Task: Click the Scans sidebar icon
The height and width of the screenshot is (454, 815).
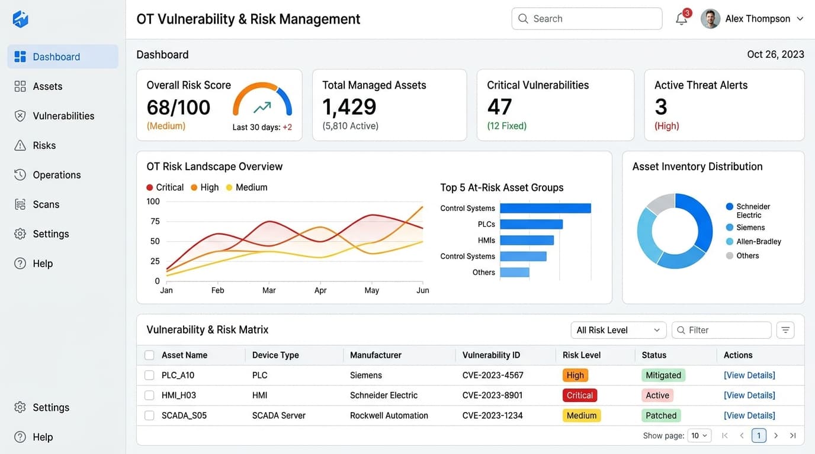Action: click(x=20, y=205)
